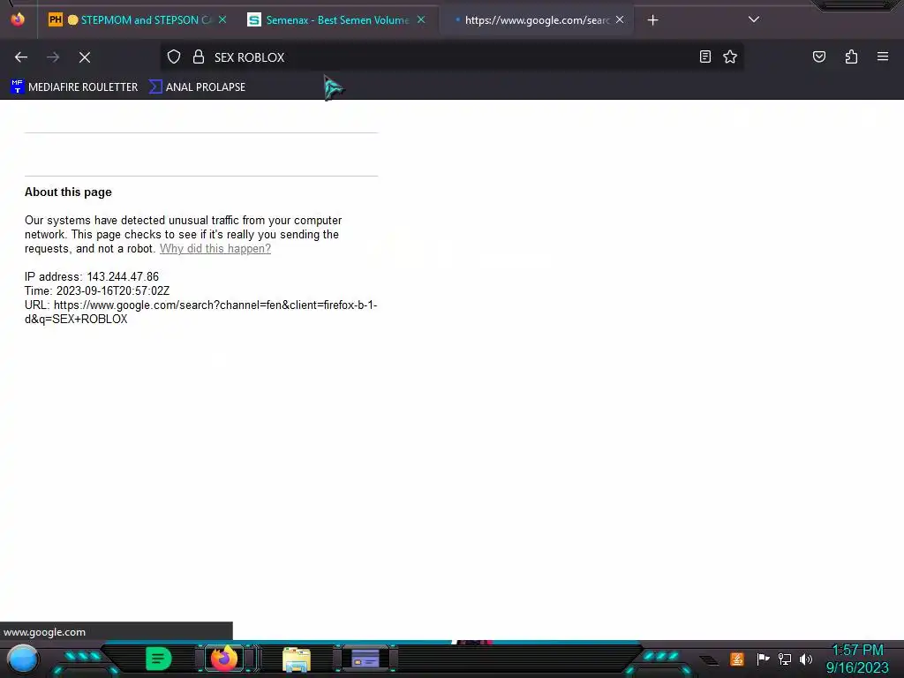Click the URL line of the page
The image size is (904, 678).
pos(200,312)
